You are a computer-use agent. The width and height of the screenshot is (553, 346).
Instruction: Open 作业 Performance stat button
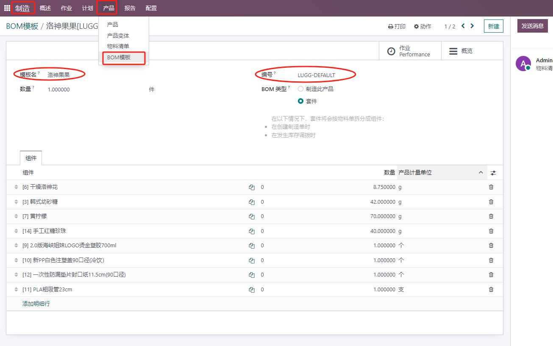click(x=409, y=51)
